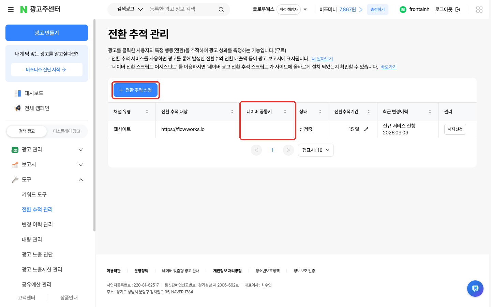Go to next page arrow
The height and width of the screenshot is (307, 491).
[288, 150]
